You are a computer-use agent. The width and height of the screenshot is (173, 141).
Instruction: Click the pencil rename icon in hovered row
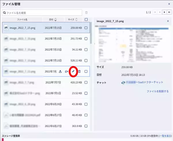pos(73,71)
